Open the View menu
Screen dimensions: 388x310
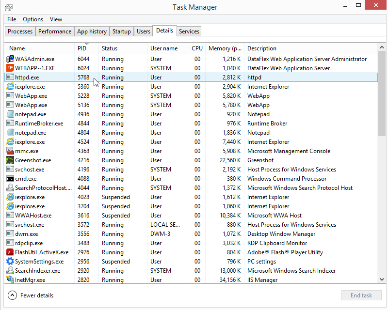pos(56,19)
